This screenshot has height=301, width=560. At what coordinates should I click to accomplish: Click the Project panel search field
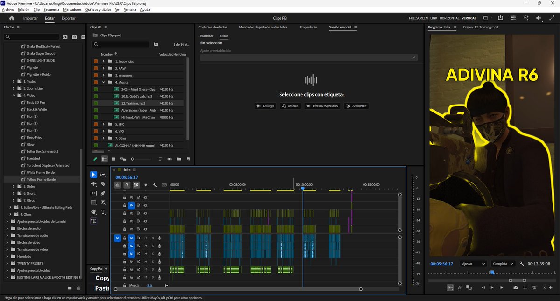(120, 44)
